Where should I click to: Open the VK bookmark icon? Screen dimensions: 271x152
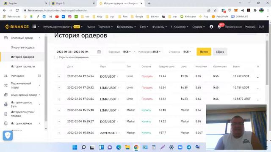click(63, 16)
